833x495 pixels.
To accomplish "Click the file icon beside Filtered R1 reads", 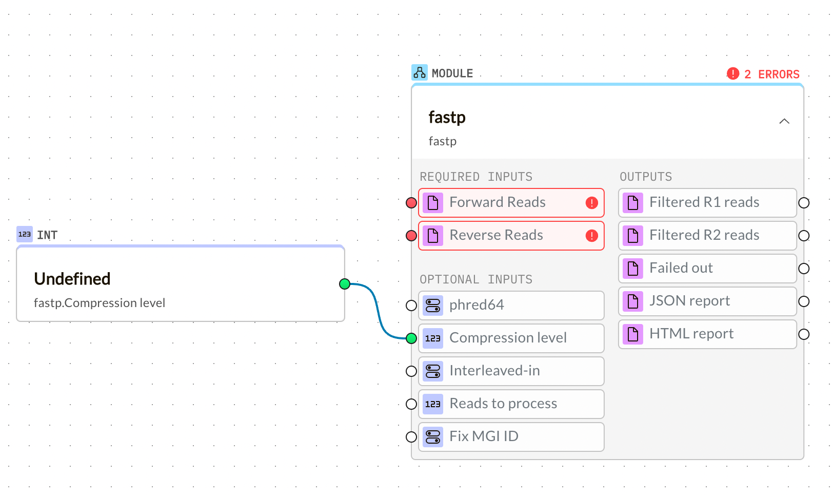I will pyautogui.click(x=633, y=202).
